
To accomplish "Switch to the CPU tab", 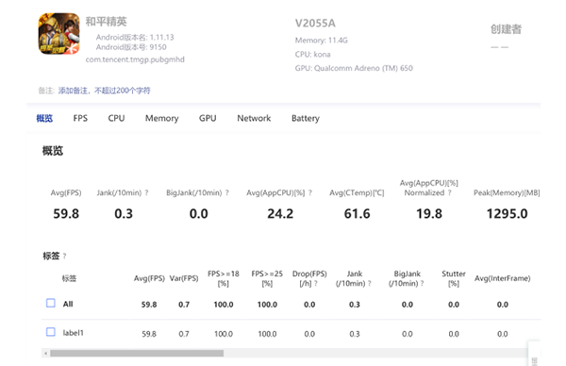I will click(x=116, y=119).
